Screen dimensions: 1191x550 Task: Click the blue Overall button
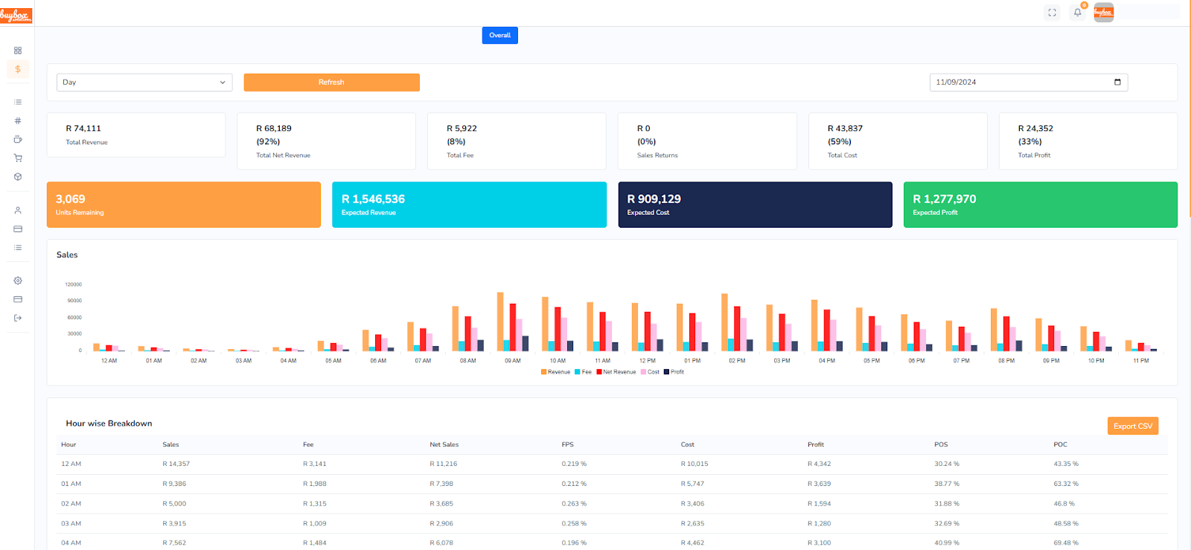pyautogui.click(x=499, y=35)
